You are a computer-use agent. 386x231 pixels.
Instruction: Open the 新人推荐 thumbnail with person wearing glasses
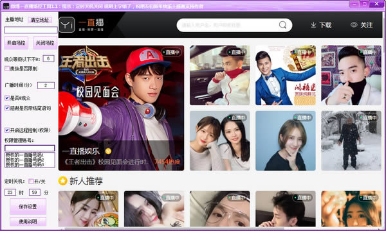[219, 209]
